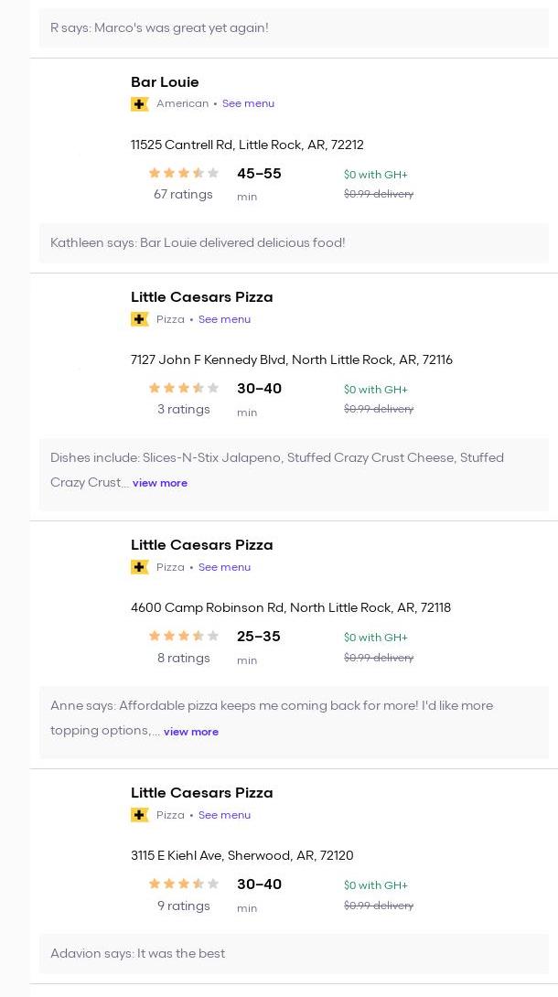
Task: Click star rating of Little Caesars with 8 ratings
Action: pos(184,636)
